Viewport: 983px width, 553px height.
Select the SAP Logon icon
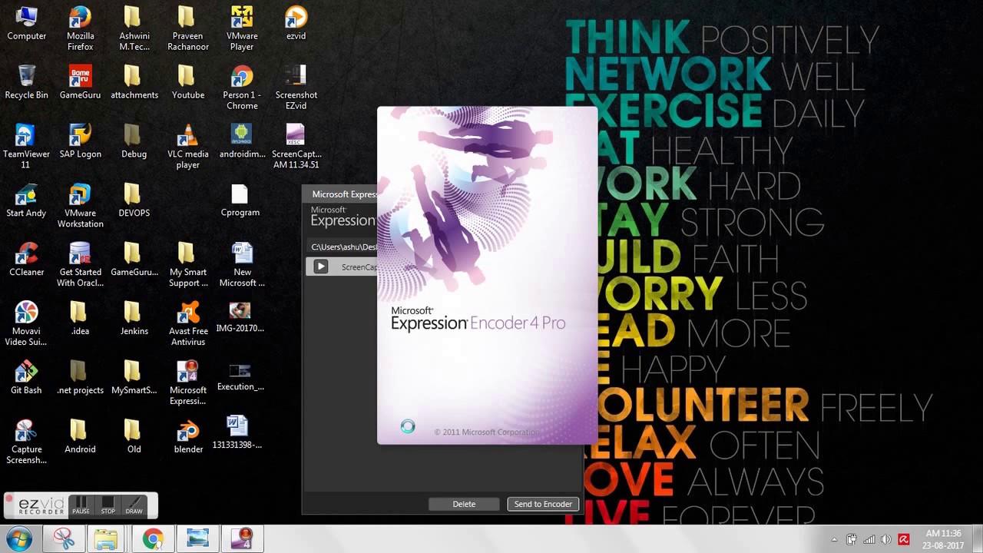[x=80, y=141]
